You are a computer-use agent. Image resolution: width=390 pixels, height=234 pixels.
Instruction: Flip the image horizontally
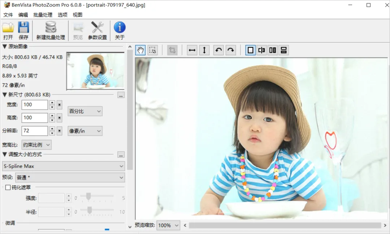tap(192, 50)
